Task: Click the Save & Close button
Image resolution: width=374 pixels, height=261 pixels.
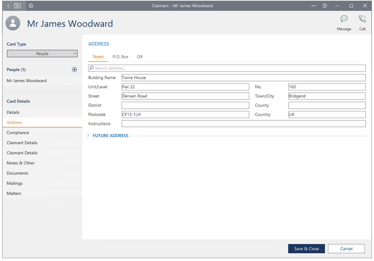Action: (x=306, y=249)
